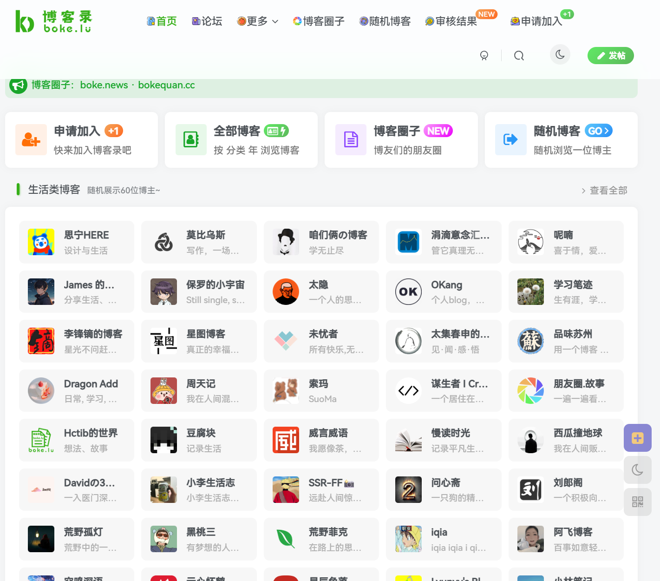Open the user profile icon in header
This screenshot has width=660, height=581.
pyautogui.click(x=484, y=56)
